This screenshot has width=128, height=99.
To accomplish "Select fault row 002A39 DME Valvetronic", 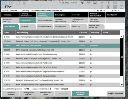I will [x=61, y=46].
